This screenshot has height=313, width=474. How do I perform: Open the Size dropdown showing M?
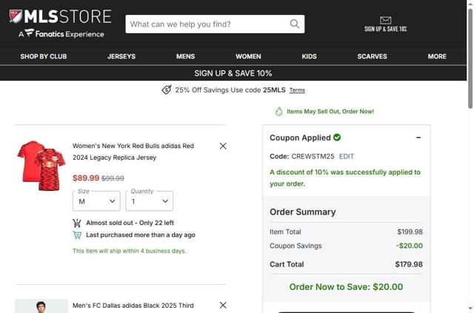(96, 201)
